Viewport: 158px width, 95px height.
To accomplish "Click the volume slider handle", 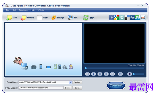I will pos(134,74).
